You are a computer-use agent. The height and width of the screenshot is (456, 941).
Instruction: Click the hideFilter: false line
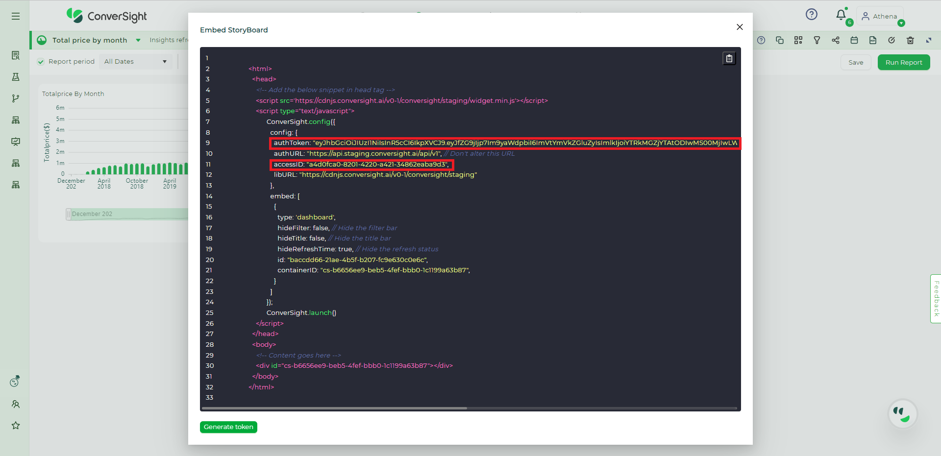point(337,228)
